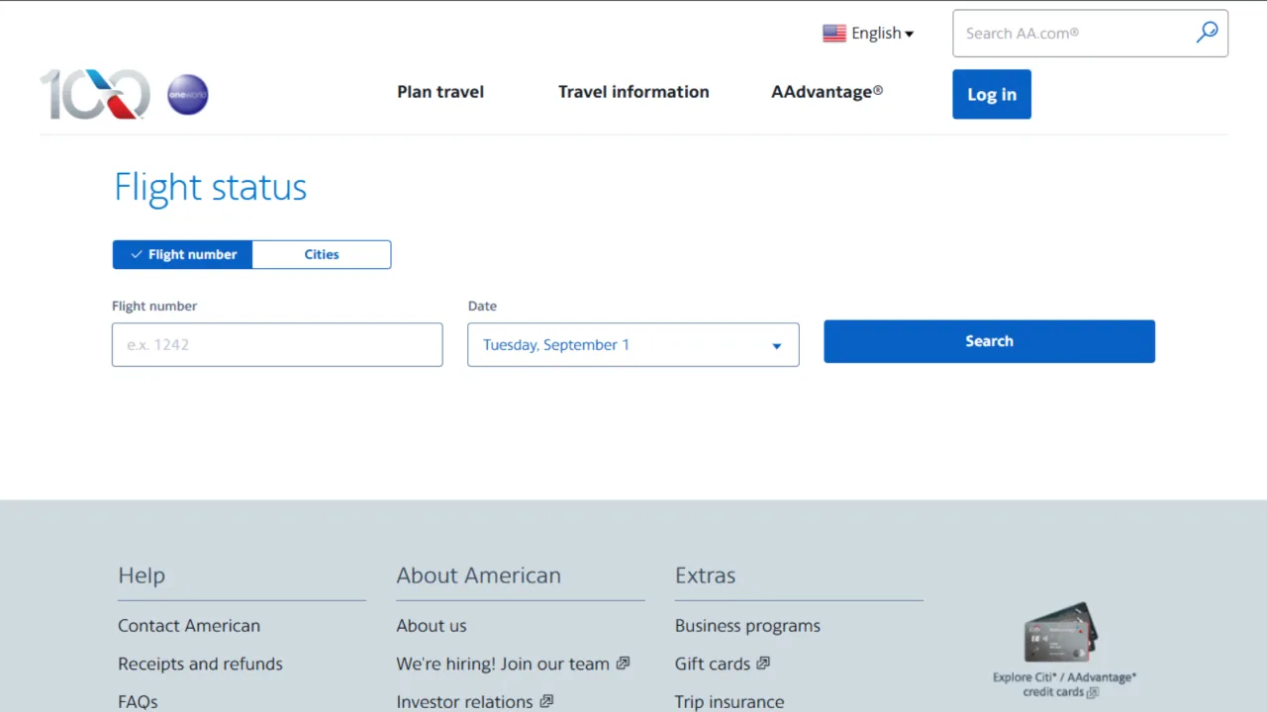Click the magnifying glass search icon
This screenshot has width=1267, height=712.
click(x=1207, y=33)
